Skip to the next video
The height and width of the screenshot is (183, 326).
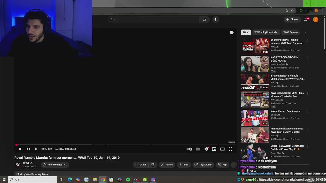pyautogui.click(x=28, y=149)
